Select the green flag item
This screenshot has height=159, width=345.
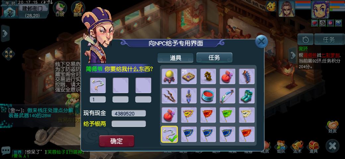point(227,115)
